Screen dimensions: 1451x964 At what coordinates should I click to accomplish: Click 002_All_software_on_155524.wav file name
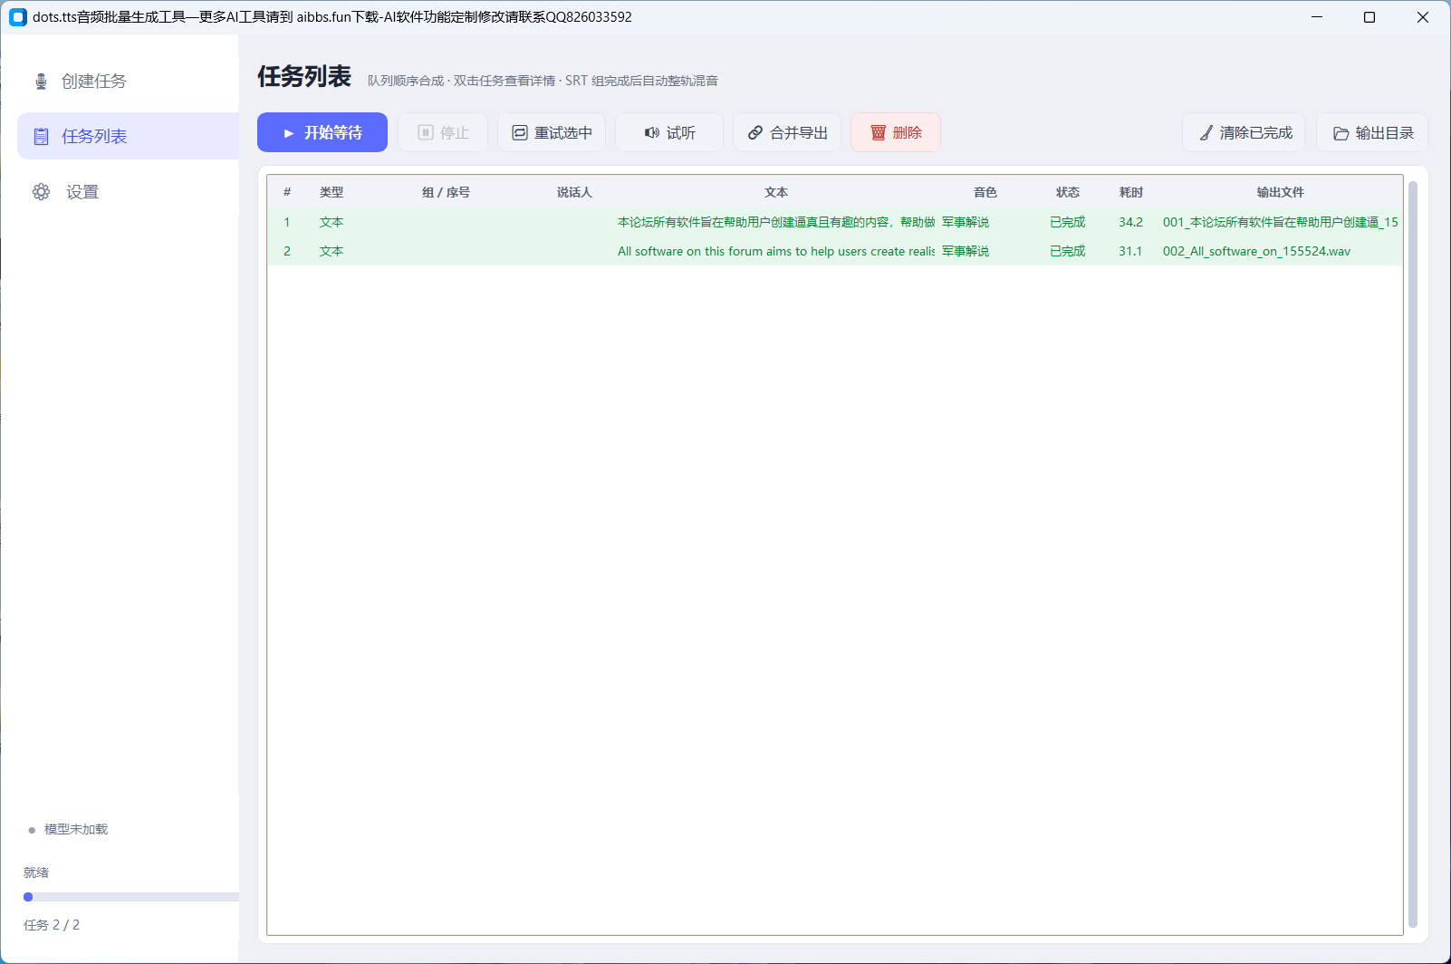[1256, 251]
